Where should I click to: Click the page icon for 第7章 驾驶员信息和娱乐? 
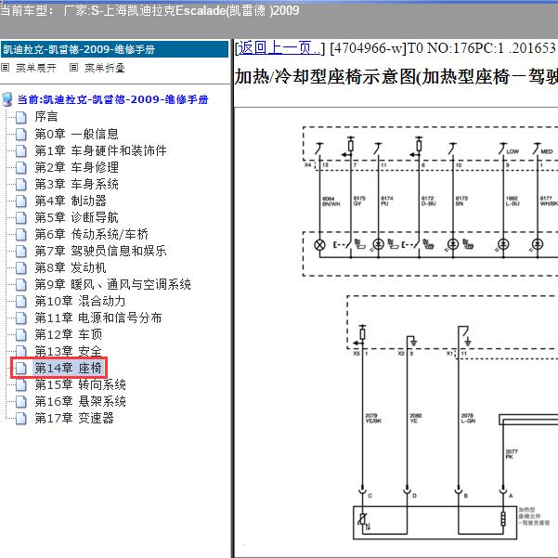21,252
